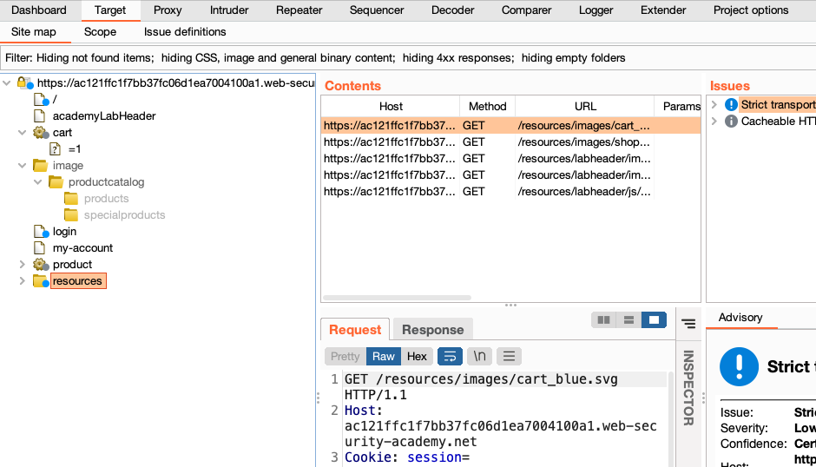Select the specialproducts tree item
This screenshot has height=467, width=816.
tap(124, 215)
